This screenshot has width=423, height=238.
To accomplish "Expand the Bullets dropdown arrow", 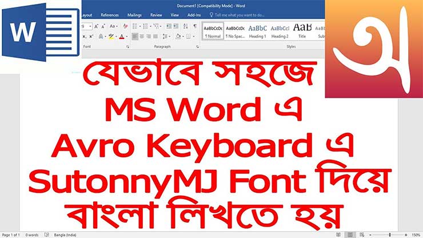I will (140, 26).
